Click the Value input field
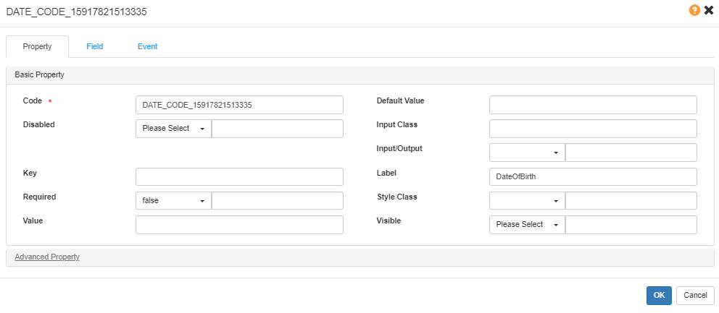This screenshot has height=313, width=719. coord(239,225)
